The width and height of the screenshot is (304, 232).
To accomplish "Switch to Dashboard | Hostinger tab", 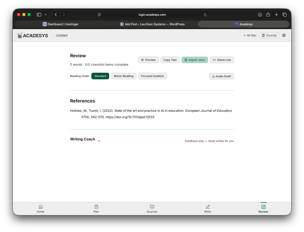I will 61,24.
